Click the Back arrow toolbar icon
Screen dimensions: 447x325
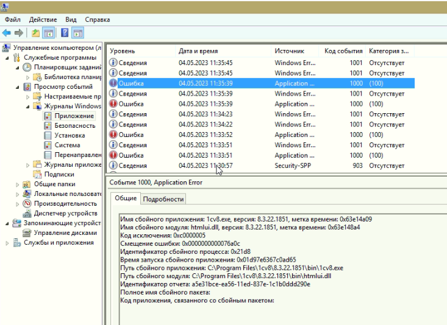pos(7,33)
